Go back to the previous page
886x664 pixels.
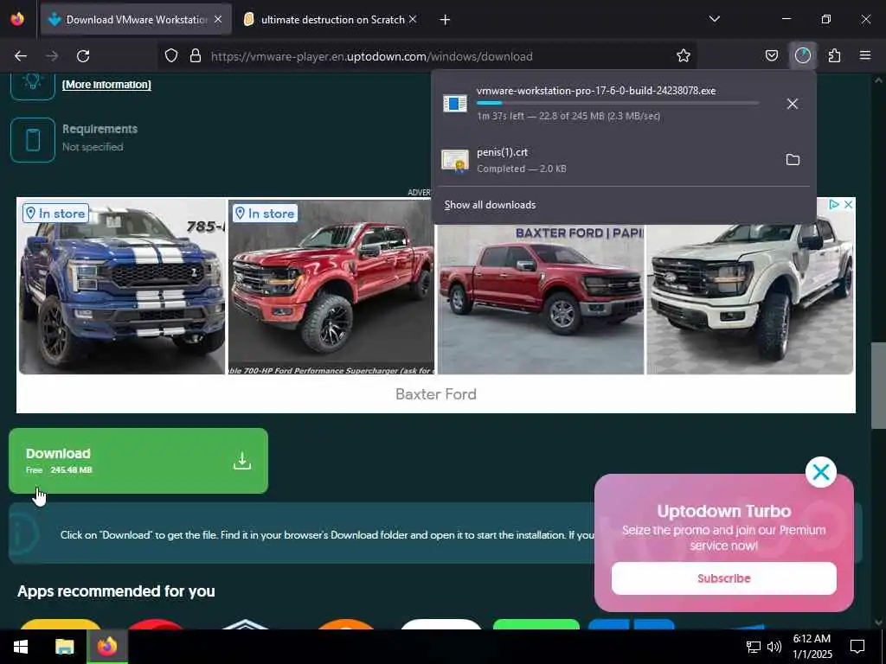pos(21,56)
